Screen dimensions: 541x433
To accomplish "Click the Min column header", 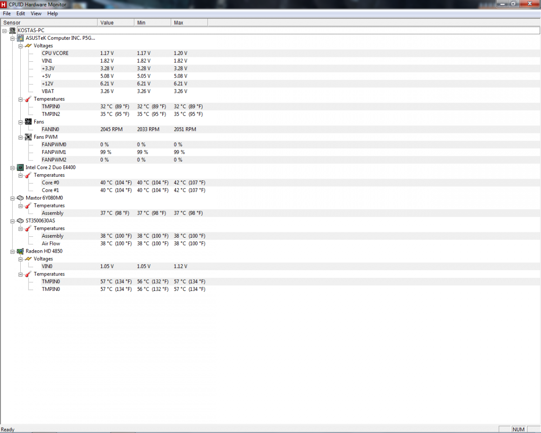I will click(x=152, y=23).
